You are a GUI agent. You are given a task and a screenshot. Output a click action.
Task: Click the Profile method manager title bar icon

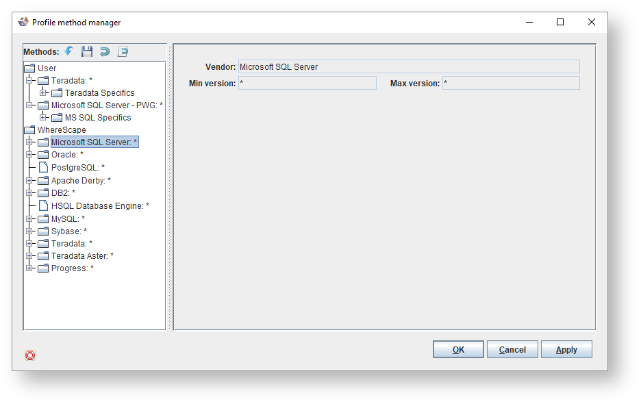(23, 22)
